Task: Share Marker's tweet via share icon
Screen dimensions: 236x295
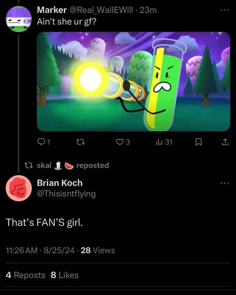Action: click(224, 142)
